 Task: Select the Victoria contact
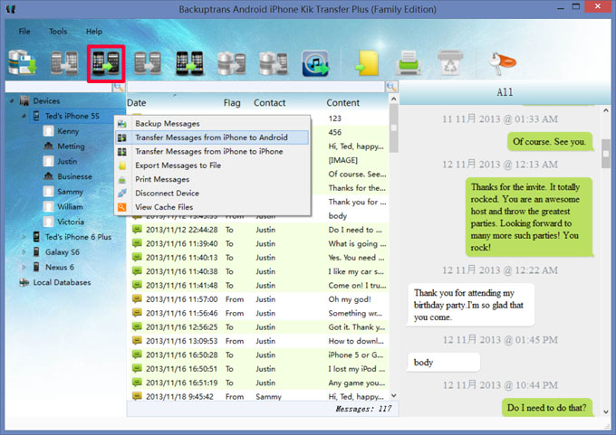(x=71, y=222)
